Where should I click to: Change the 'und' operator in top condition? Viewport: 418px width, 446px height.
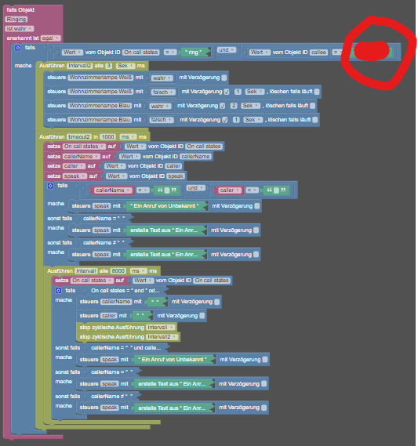(x=227, y=50)
